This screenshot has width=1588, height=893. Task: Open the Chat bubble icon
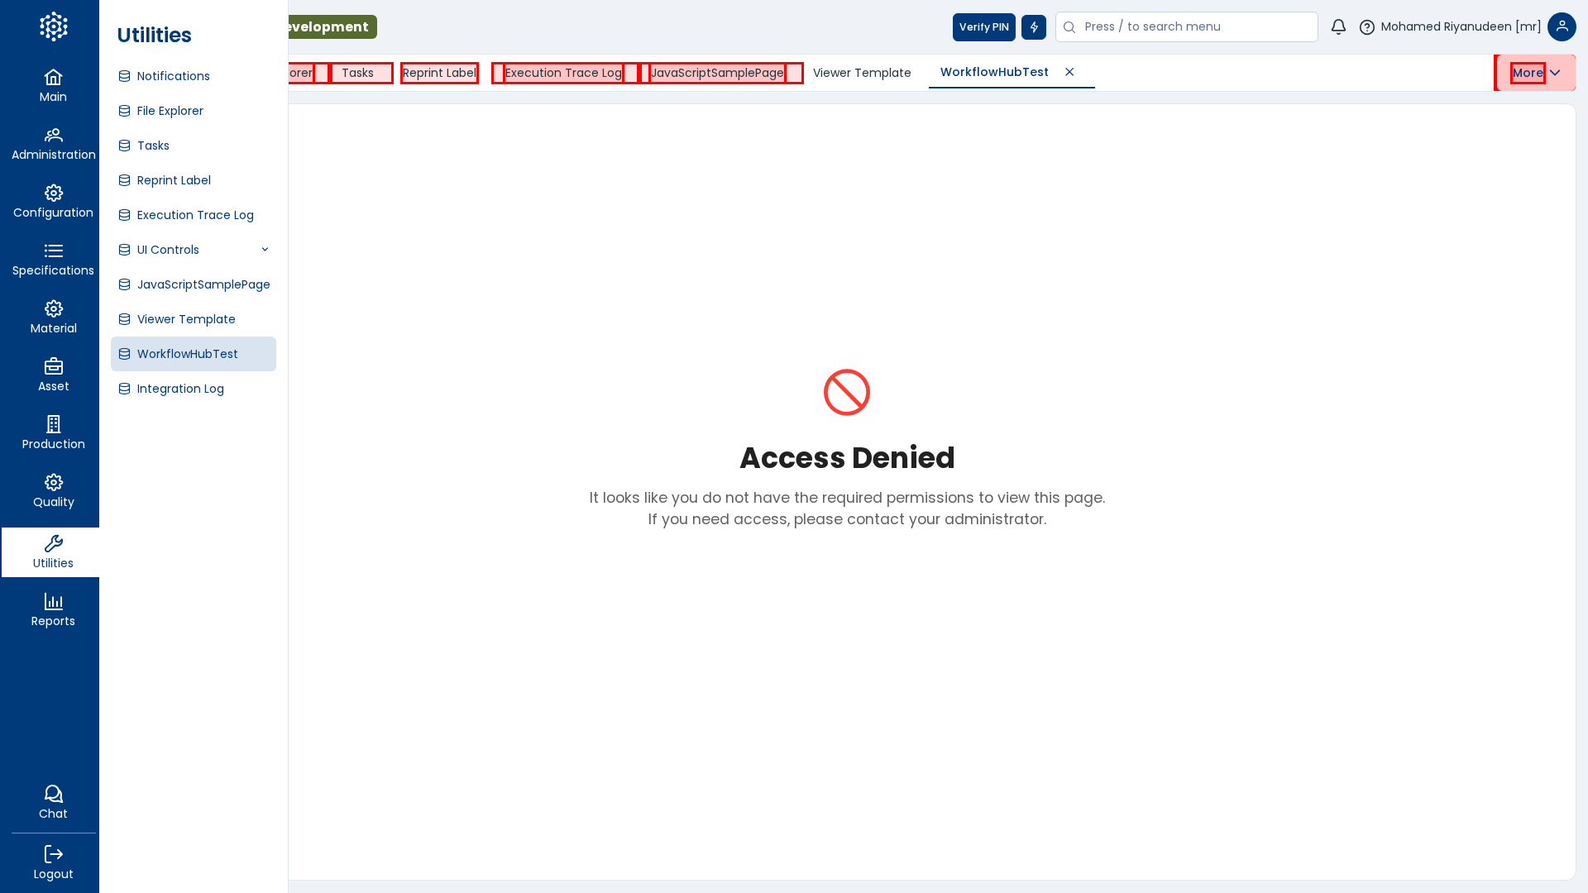pyautogui.click(x=53, y=795)
